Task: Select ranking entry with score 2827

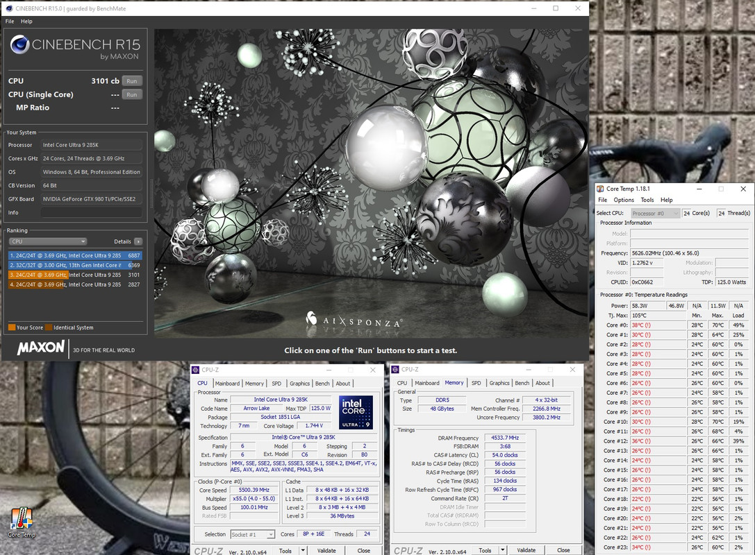Action: click(x=75, y=284)
